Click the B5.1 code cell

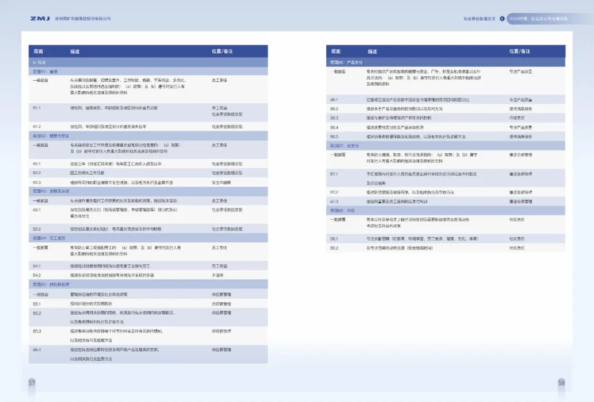pos(37,304)
